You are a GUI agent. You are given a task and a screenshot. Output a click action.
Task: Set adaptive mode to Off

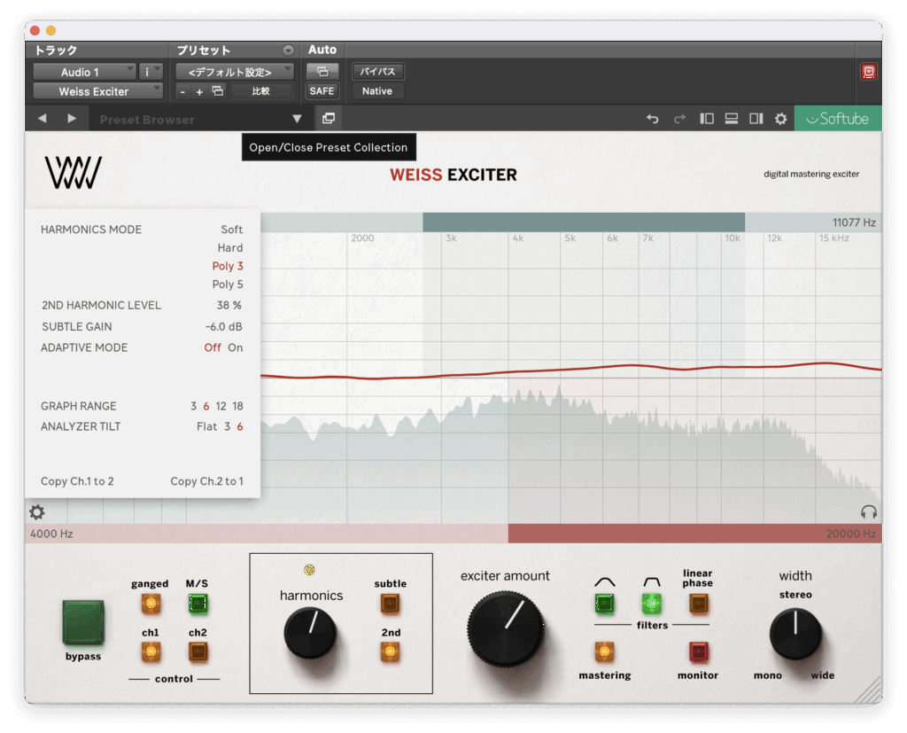click(213, 347)
